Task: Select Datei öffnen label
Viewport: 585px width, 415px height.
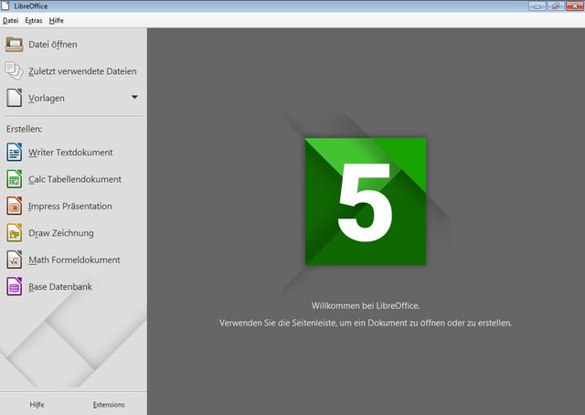Action: [x=53, y=45]
